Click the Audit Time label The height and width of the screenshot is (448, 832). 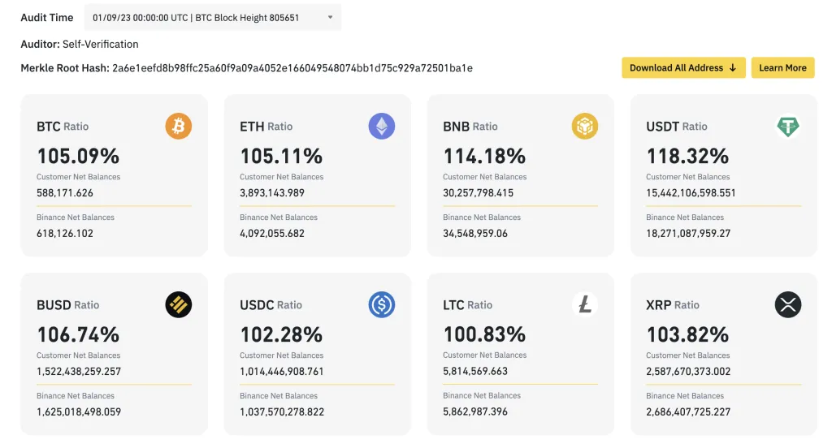[x=46, y=18]
